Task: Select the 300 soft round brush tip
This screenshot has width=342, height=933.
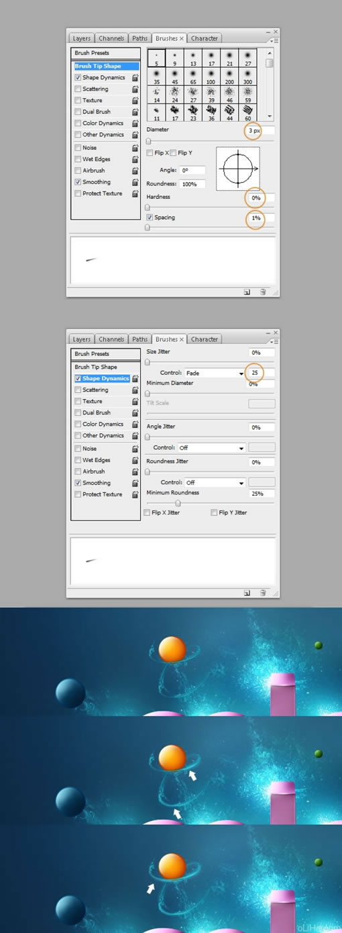Action: 247,75
